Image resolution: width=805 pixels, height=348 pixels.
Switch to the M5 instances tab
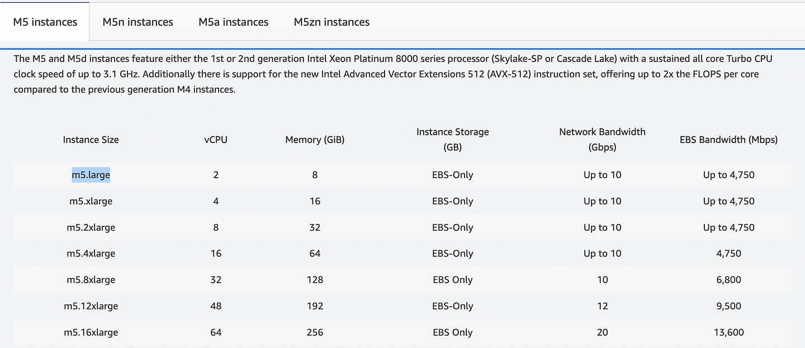click(x=45, y=22)
